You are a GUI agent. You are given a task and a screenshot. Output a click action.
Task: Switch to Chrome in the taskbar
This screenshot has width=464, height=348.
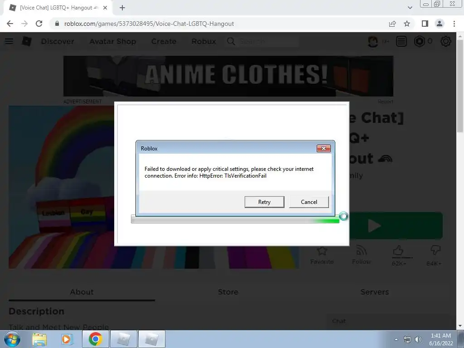[x=95, y=339]
